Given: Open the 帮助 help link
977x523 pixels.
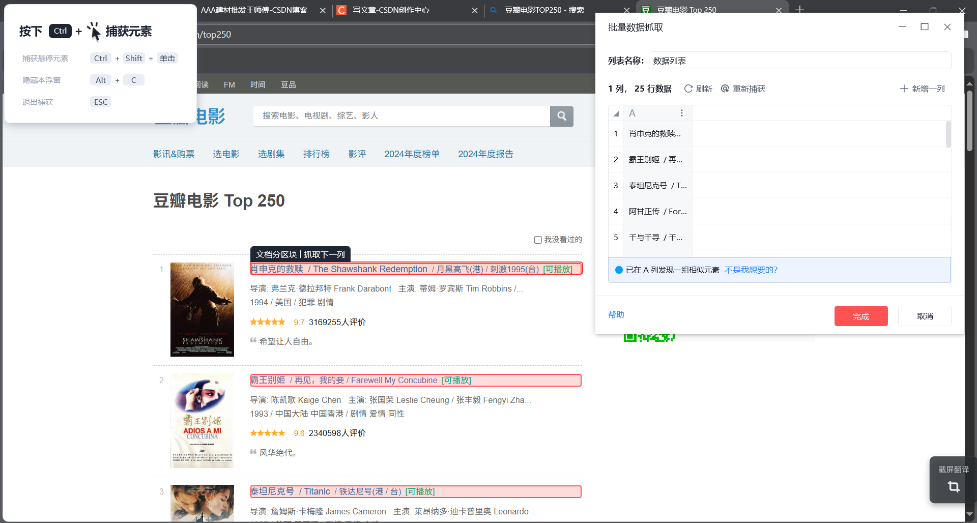Looking at the screenshot, I should 616,315.
